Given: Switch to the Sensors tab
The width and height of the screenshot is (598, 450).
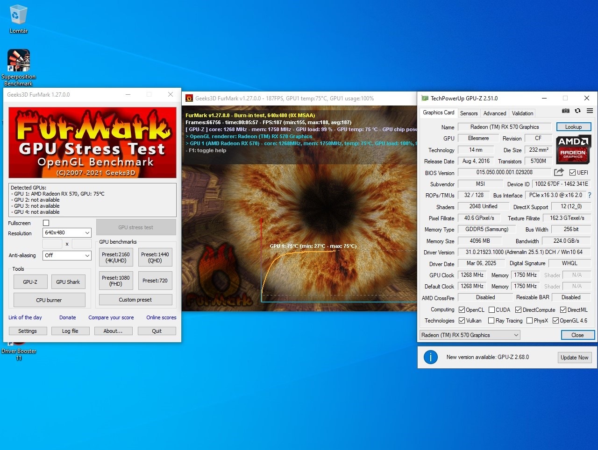Looking at the screenshot, I should click(469, 113).
